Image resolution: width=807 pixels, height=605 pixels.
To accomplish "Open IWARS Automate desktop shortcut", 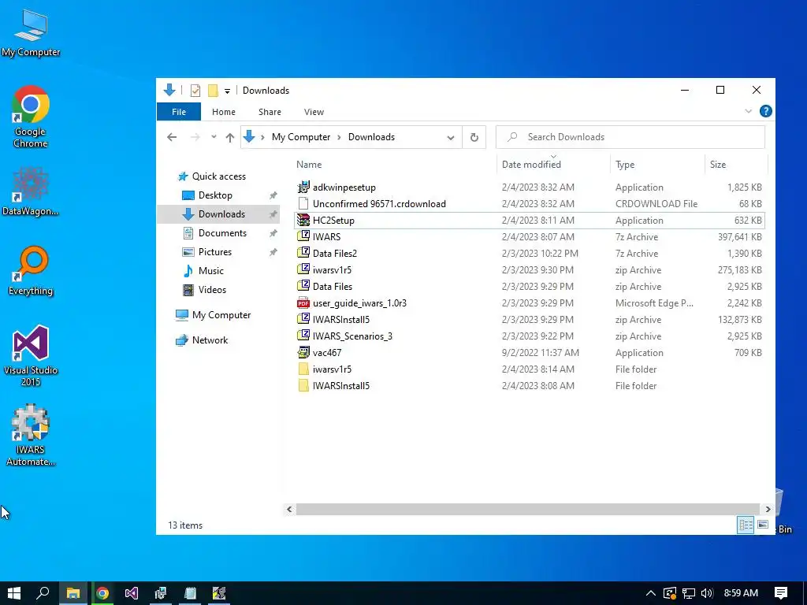I will tap(31, 435).
